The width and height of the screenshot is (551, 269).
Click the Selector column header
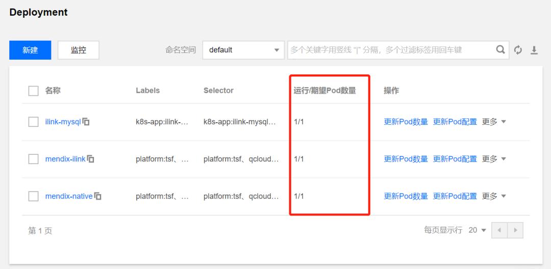click(x=218, y=91)
